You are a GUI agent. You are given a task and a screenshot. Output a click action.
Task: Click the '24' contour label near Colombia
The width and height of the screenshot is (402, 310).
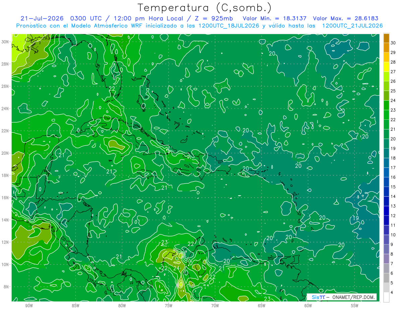point(177,268)
